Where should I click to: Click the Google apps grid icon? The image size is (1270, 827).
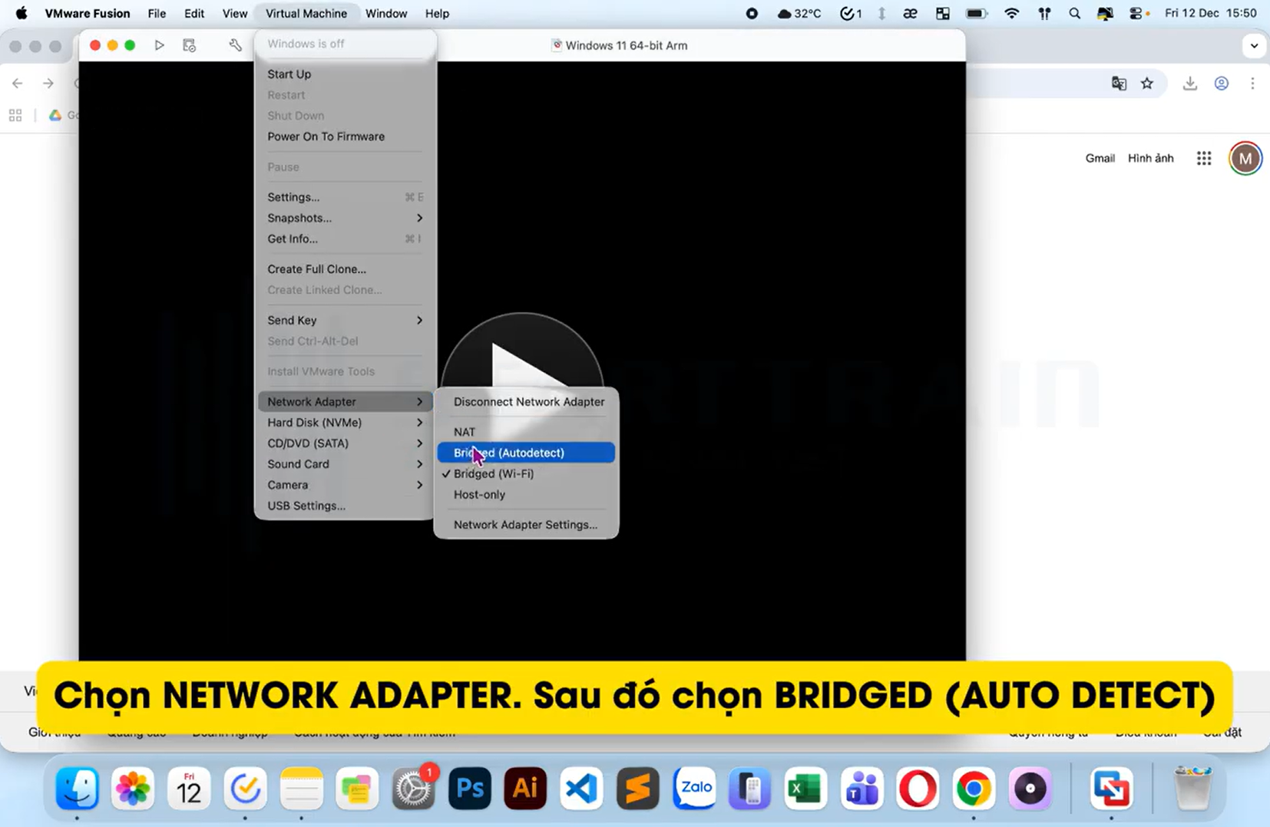tap(1203, 158)
